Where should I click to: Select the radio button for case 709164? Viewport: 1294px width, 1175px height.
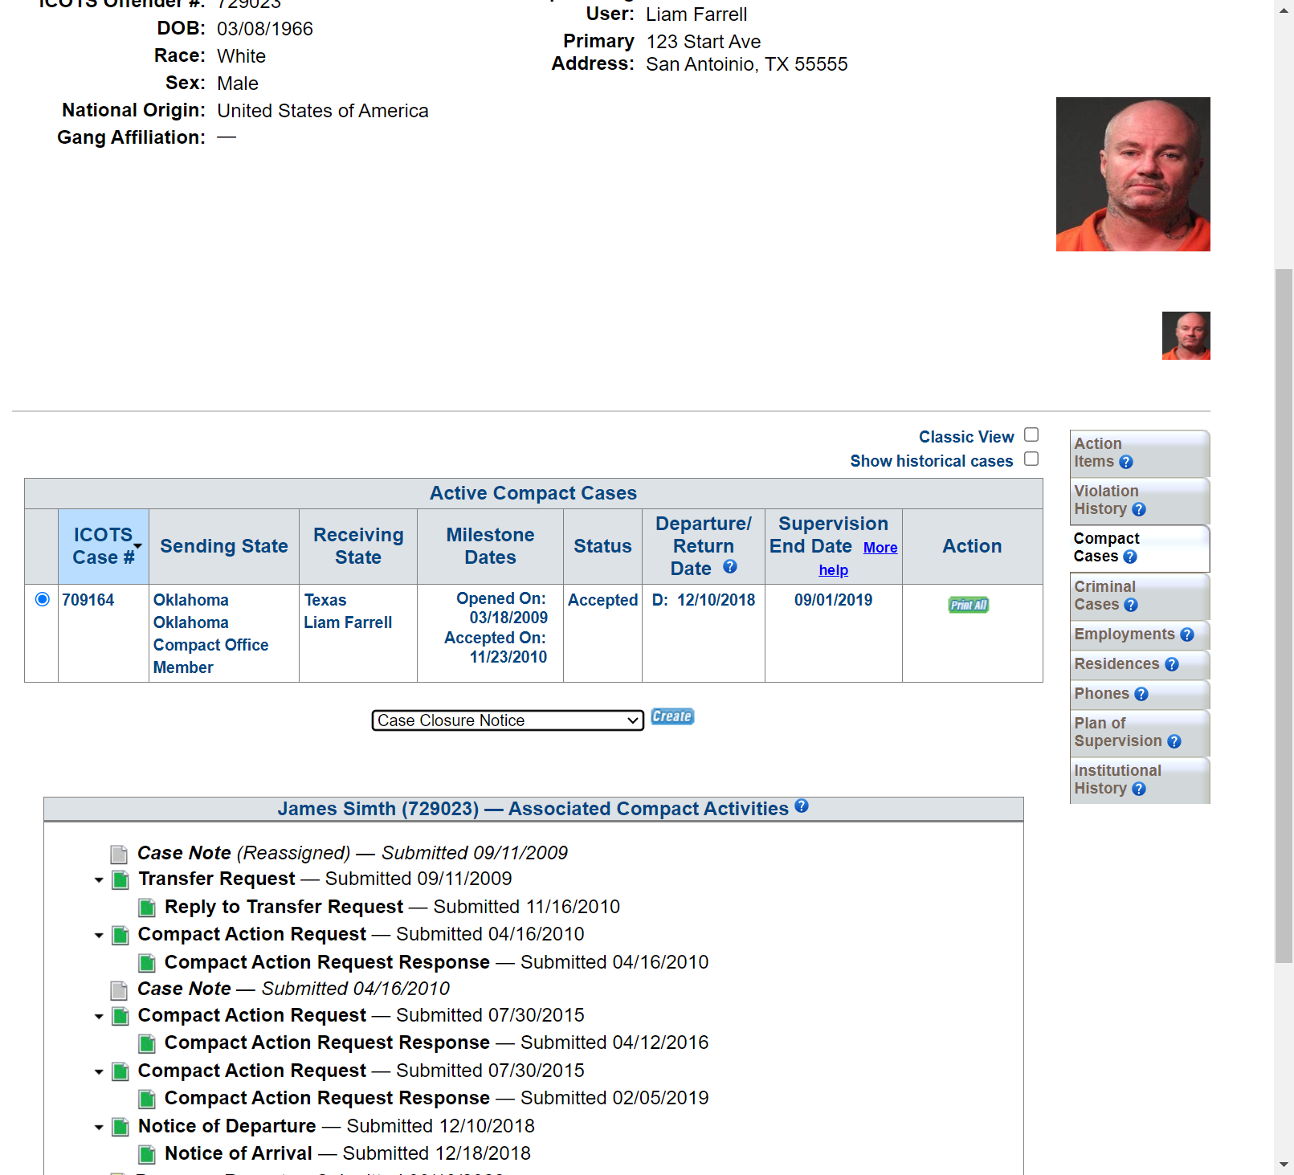pos(43,599)
